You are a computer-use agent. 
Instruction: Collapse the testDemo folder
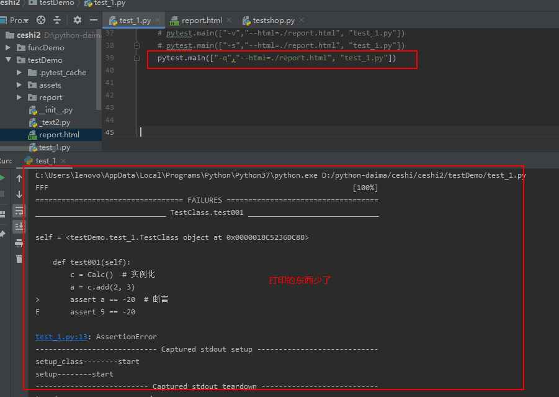[x=8, y=60]
